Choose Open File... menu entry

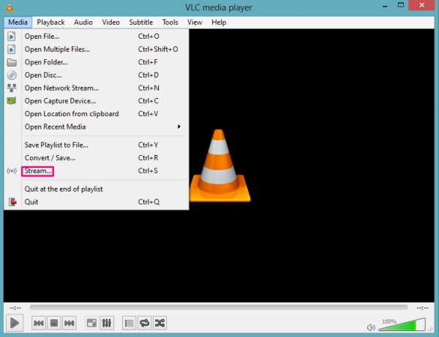[x=97, y=37]
